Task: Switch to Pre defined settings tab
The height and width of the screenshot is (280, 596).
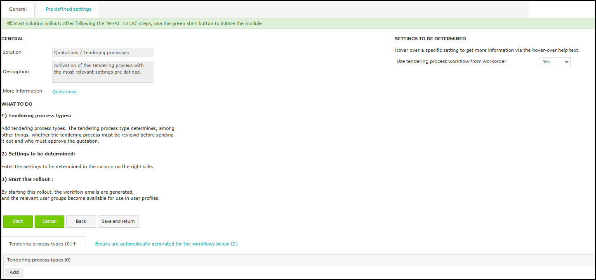Action: [68, 9]
